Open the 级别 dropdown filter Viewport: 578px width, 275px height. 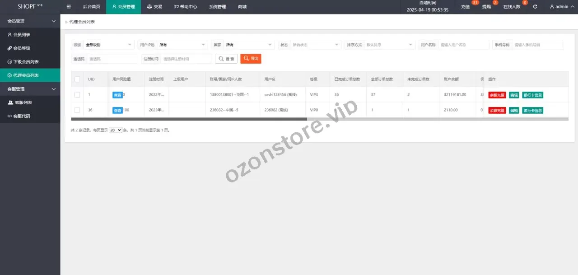(x=109, y=45)
